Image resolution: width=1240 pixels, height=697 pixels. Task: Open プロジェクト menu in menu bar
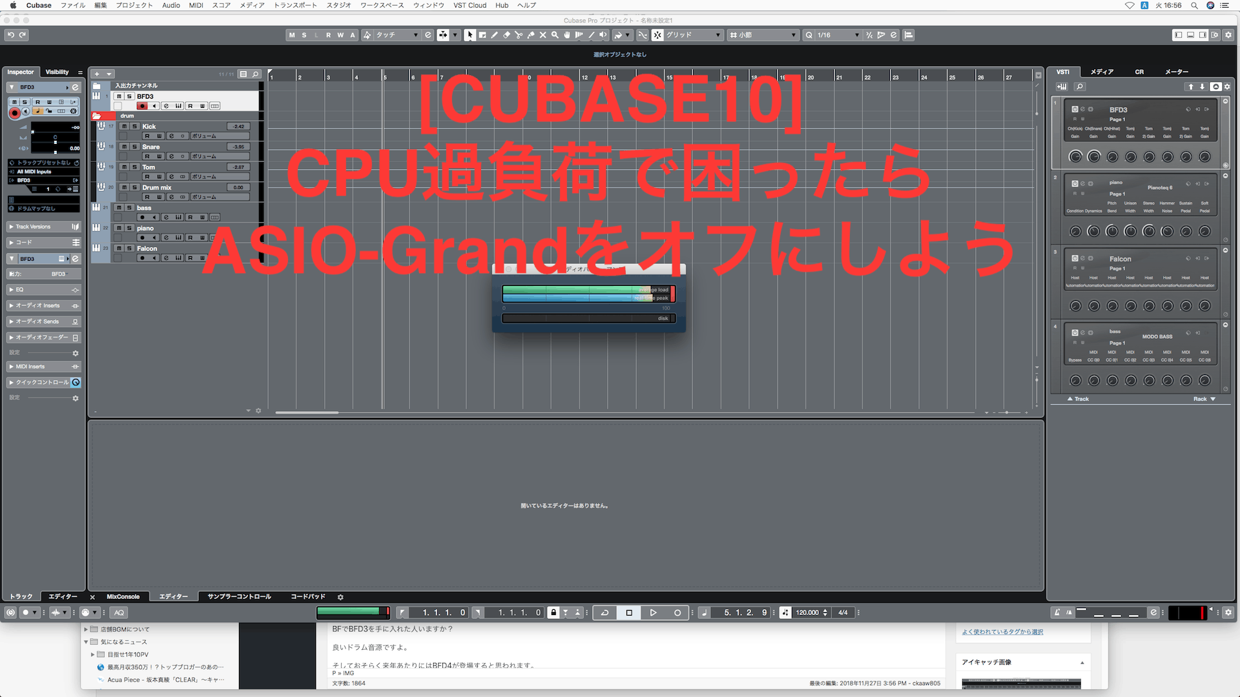[x=134, y=5]
